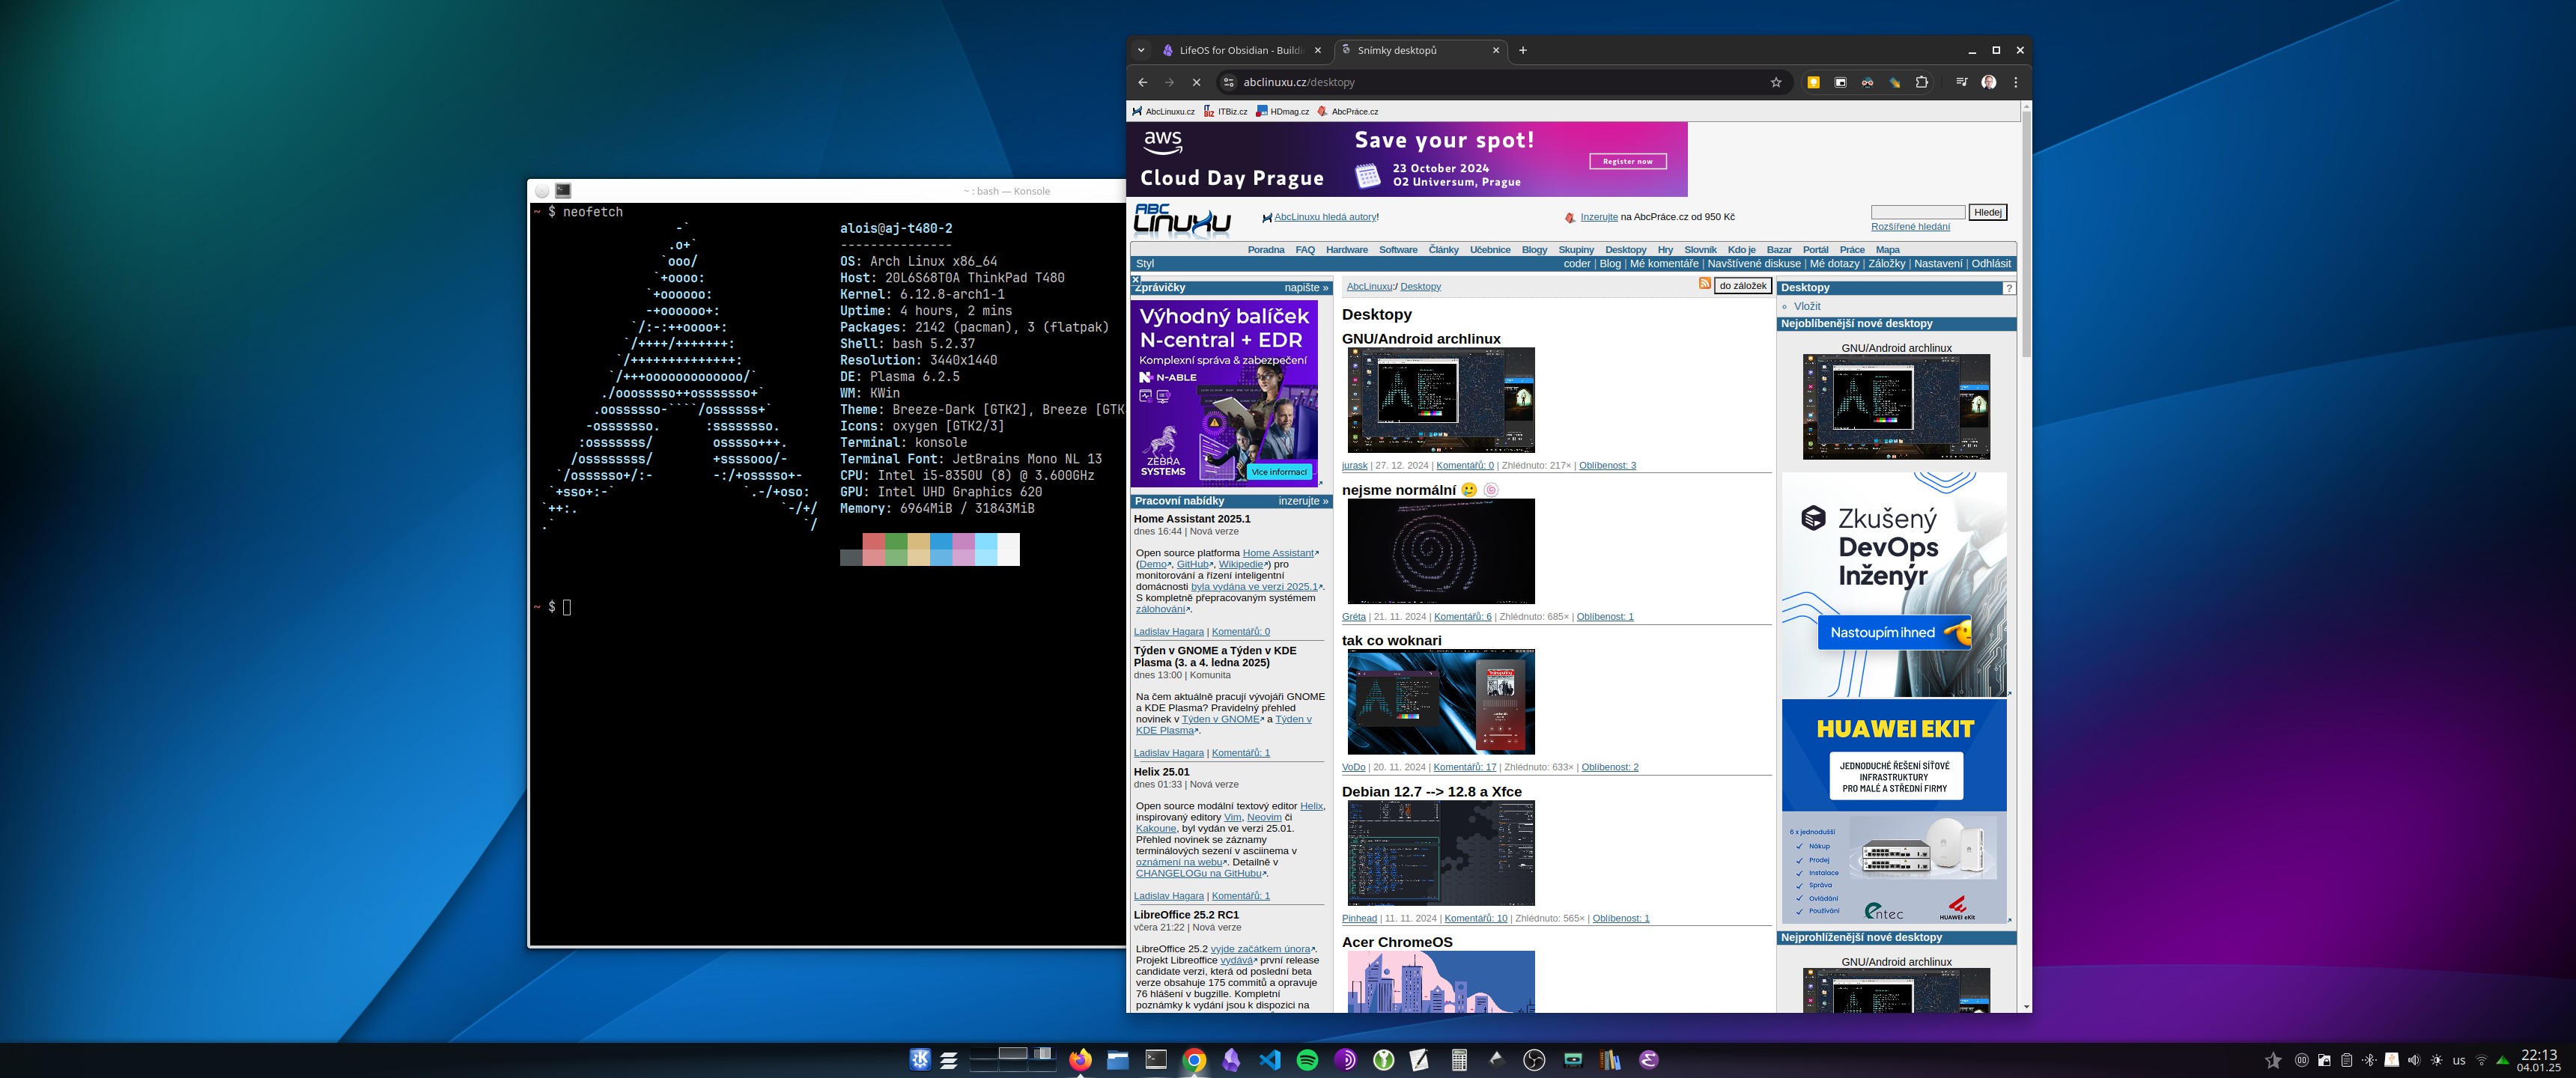Click the Odhlásit link

(x=1991, y=264)
